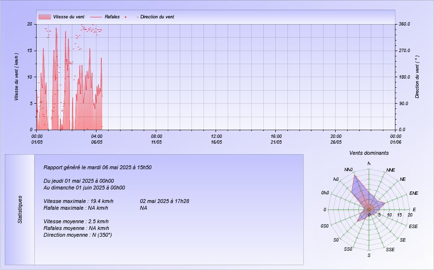This screenshot has height=270, width=434.
Task: Click 'Direction moyenne : N (350°)' text
Action: [x=78, y=235]
